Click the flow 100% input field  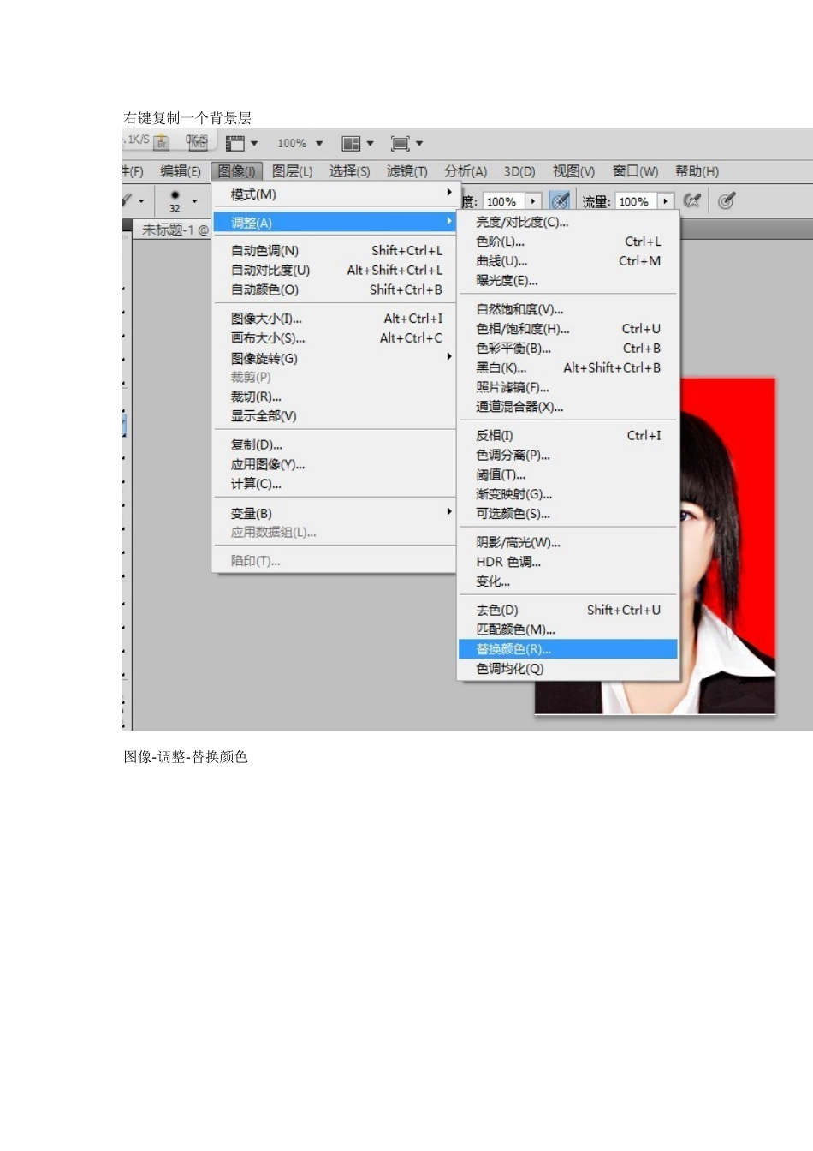(x=636, y=201)
